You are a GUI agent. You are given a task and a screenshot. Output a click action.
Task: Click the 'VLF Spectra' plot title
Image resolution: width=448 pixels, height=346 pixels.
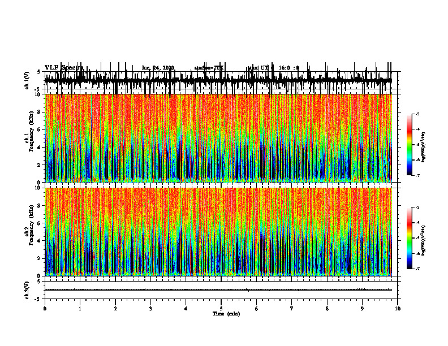[x=64, y=68]
